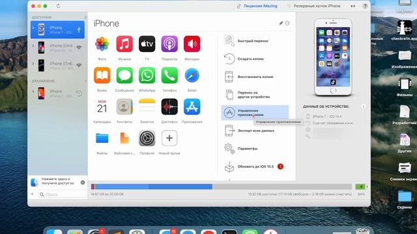Open the help question mark button
Image resolution: width=417 pixels, height=234 pixels.
(x=365, y=6)
